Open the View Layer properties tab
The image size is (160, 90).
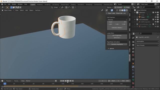(x=133, y=48)
